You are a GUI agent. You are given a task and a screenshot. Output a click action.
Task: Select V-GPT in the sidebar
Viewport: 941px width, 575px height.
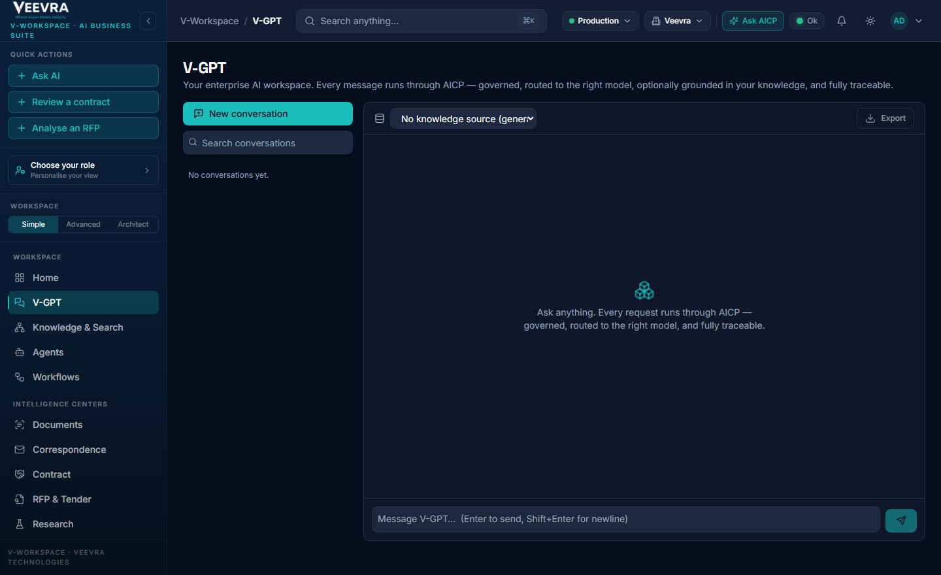(x=83, y=303)
